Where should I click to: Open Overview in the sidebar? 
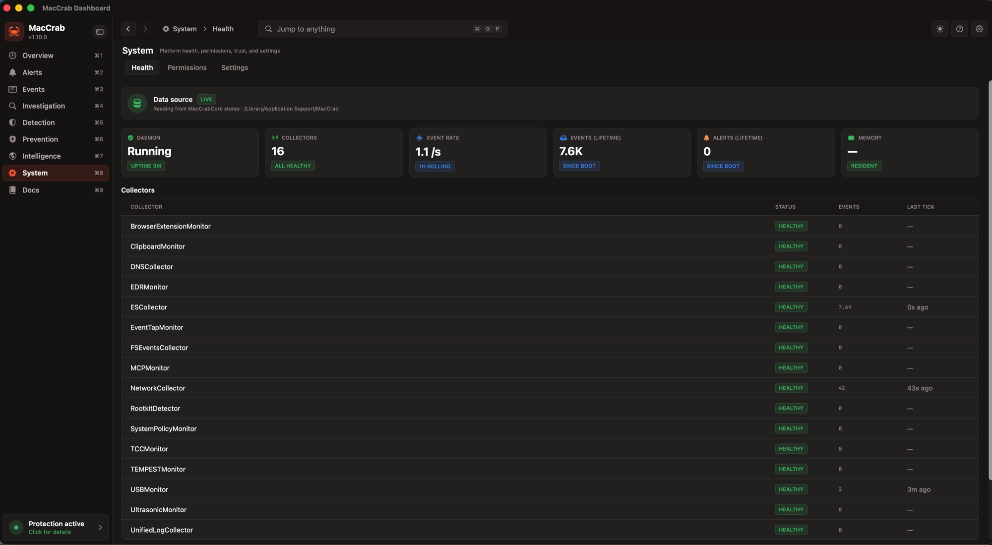pyautogui.click(x=56, y=56)
